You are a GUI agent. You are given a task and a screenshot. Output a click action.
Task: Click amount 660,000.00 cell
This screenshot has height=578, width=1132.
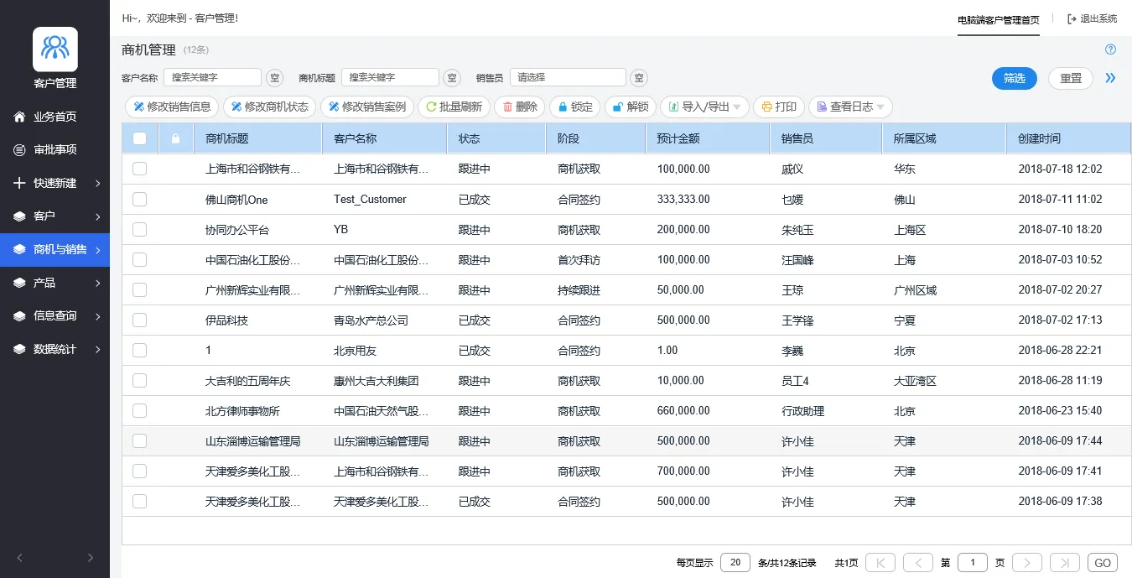(683, 410)
